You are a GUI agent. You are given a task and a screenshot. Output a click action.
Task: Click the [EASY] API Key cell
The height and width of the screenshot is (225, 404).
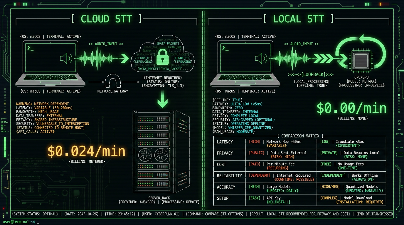(x=281, y=200)
